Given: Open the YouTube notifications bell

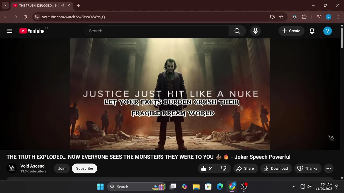Looking at the screenshot, I should pos(312,31).
